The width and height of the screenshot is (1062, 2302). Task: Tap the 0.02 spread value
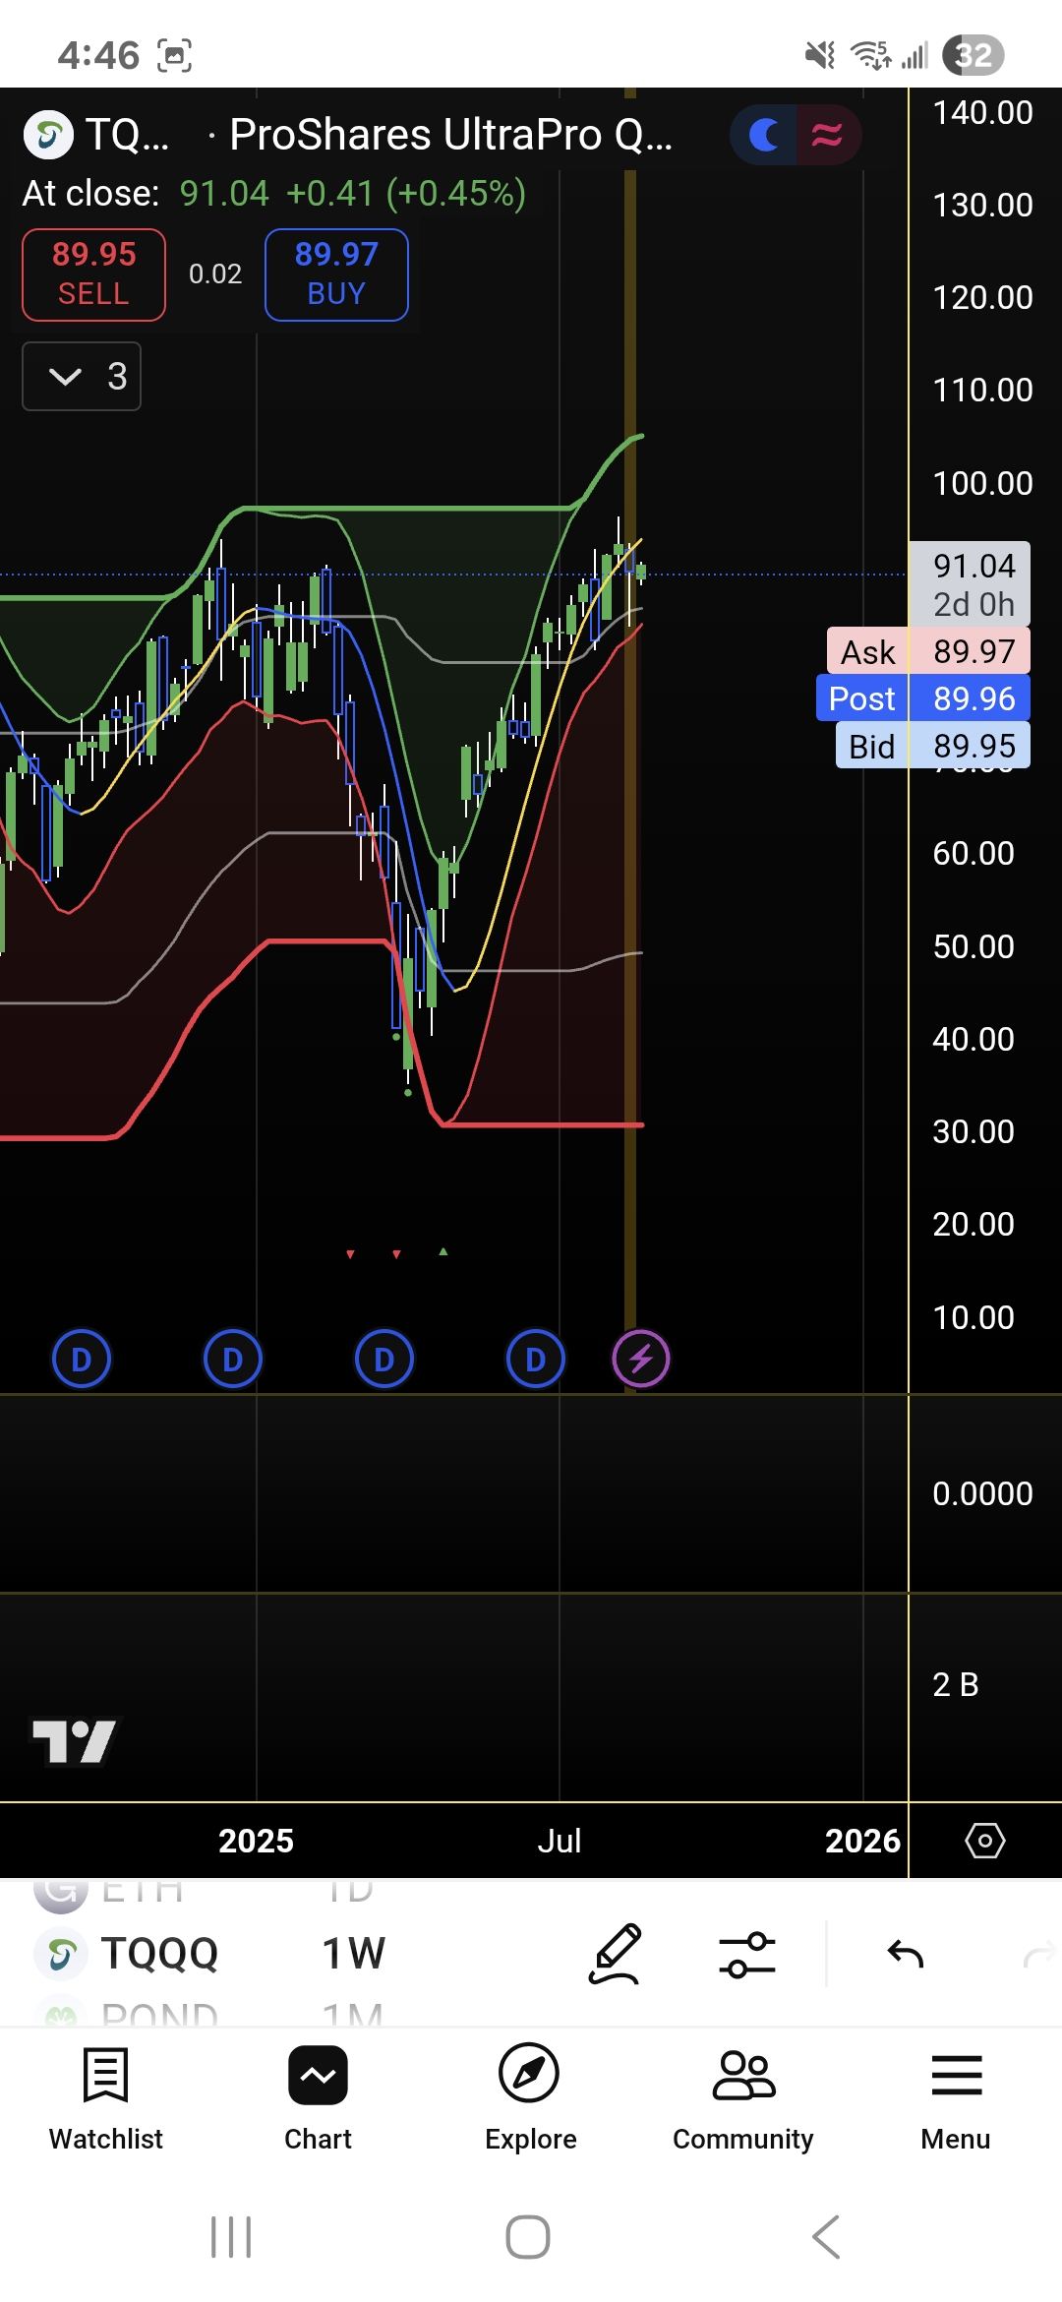point(215,274)
